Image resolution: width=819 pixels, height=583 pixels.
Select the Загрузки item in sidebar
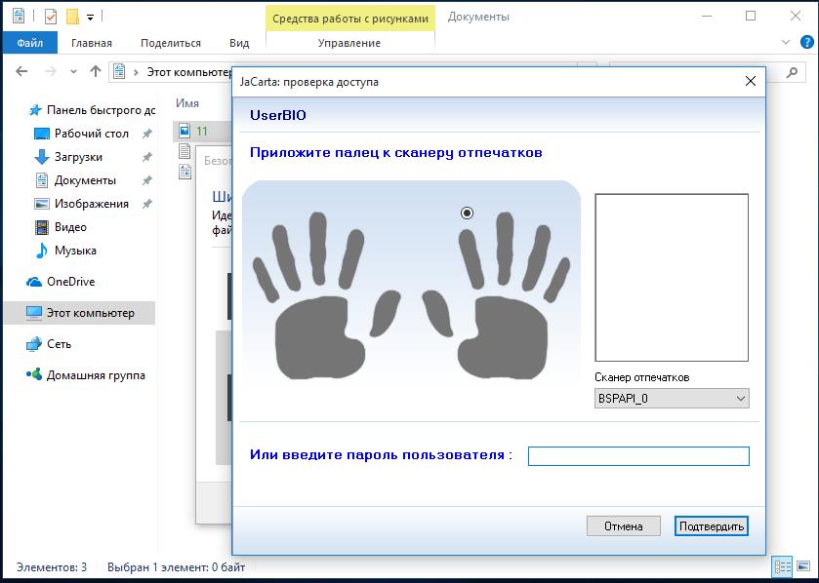tap(78, 157)
